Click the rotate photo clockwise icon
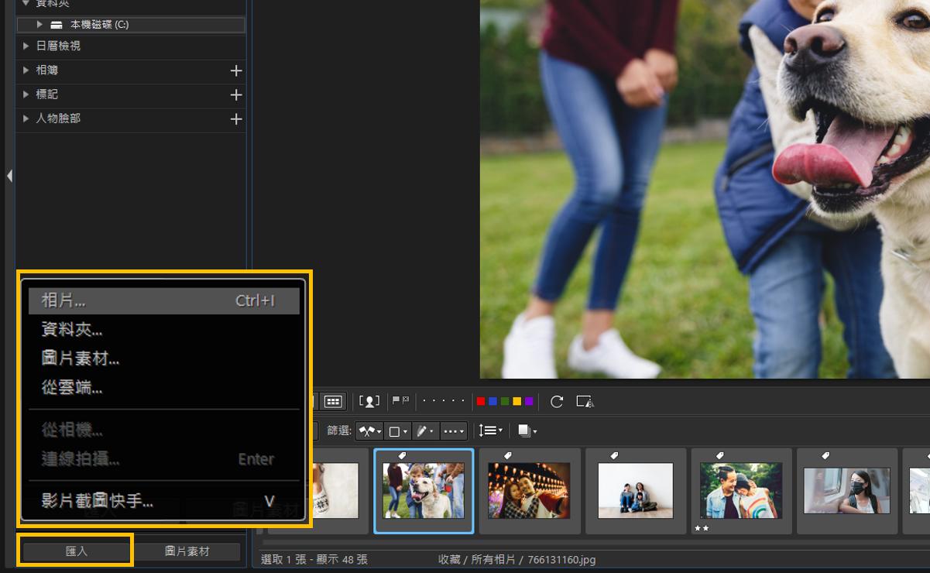Viewport: 930px width, 573px height. point(556,401)
